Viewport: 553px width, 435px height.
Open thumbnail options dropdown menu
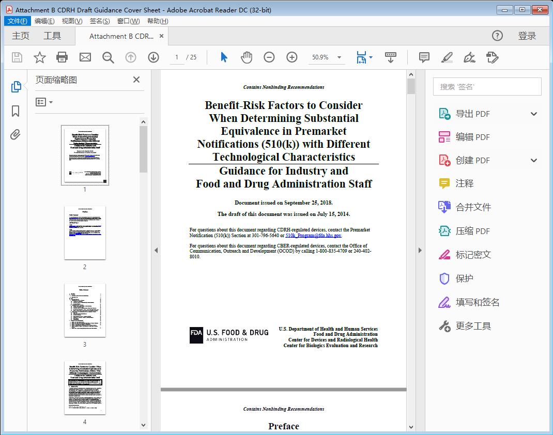(x=44, y=102)
